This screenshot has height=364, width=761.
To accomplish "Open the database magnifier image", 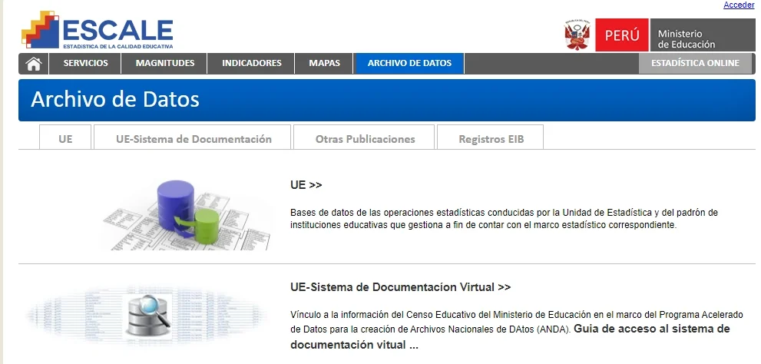I will pos(148,315).
